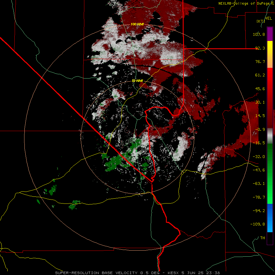
Task: Click the 50 NMI range ring label
Action: point(137,81)
